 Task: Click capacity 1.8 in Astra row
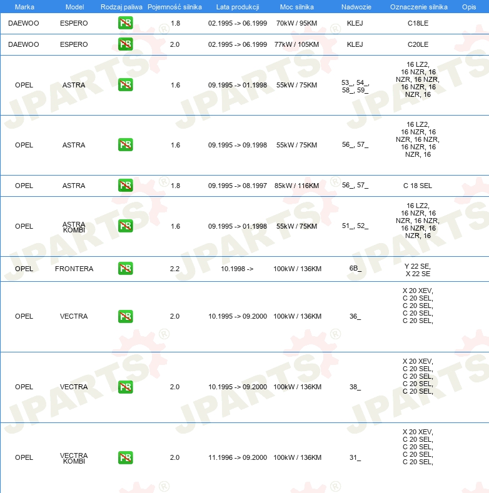(175, 186)
